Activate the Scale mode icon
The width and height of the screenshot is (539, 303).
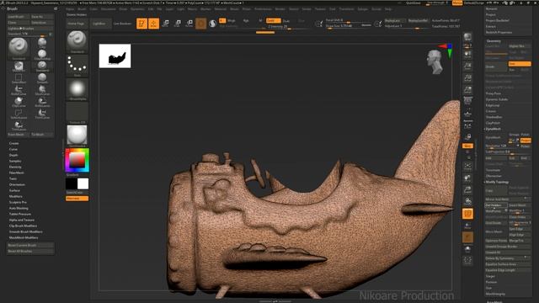pos(178,24)
